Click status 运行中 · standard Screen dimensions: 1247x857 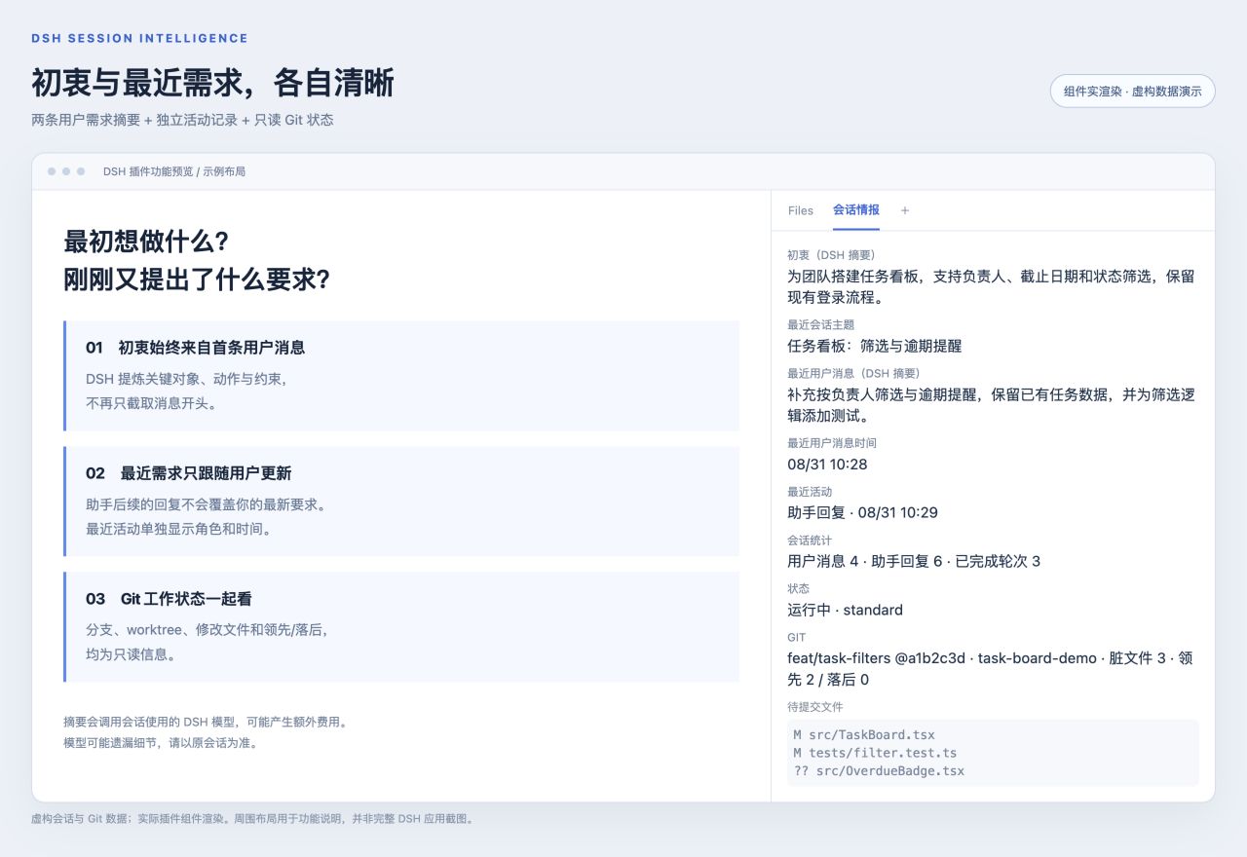tap(845, 611)
